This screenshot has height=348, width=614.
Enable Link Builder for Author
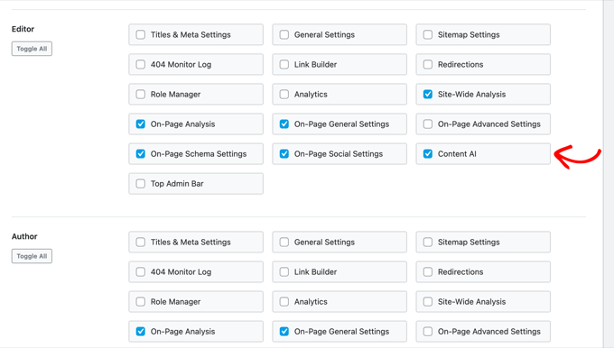pos(284,271)
